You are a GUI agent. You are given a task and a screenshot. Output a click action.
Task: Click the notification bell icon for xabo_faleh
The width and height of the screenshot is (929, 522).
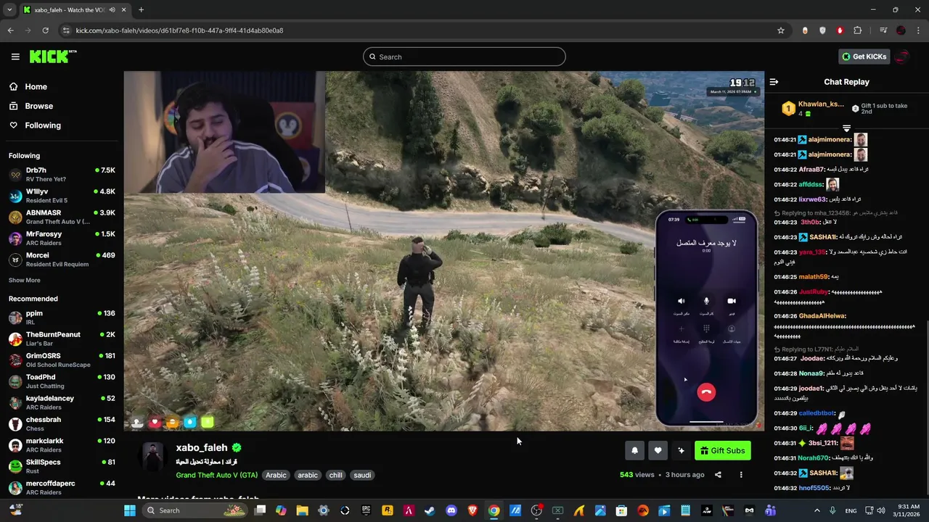coord(634,450)
